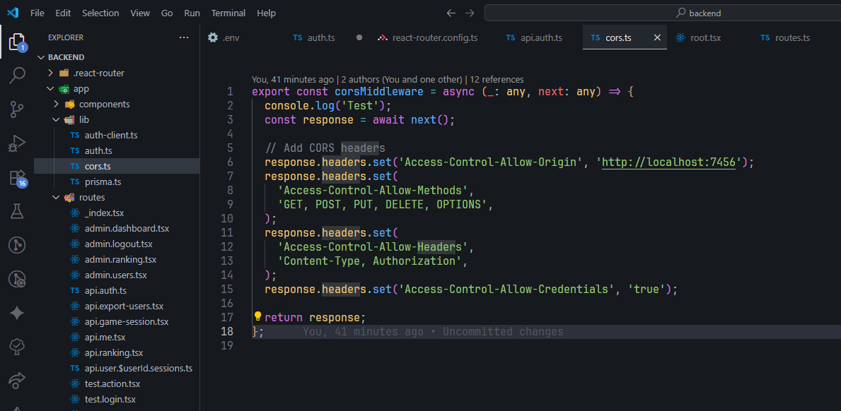Image resolution: width=841 pixels, height=411 pixels.
Task: Click the lightbulb quick-fix icon on line 17
Action: [x=257, y=317]
